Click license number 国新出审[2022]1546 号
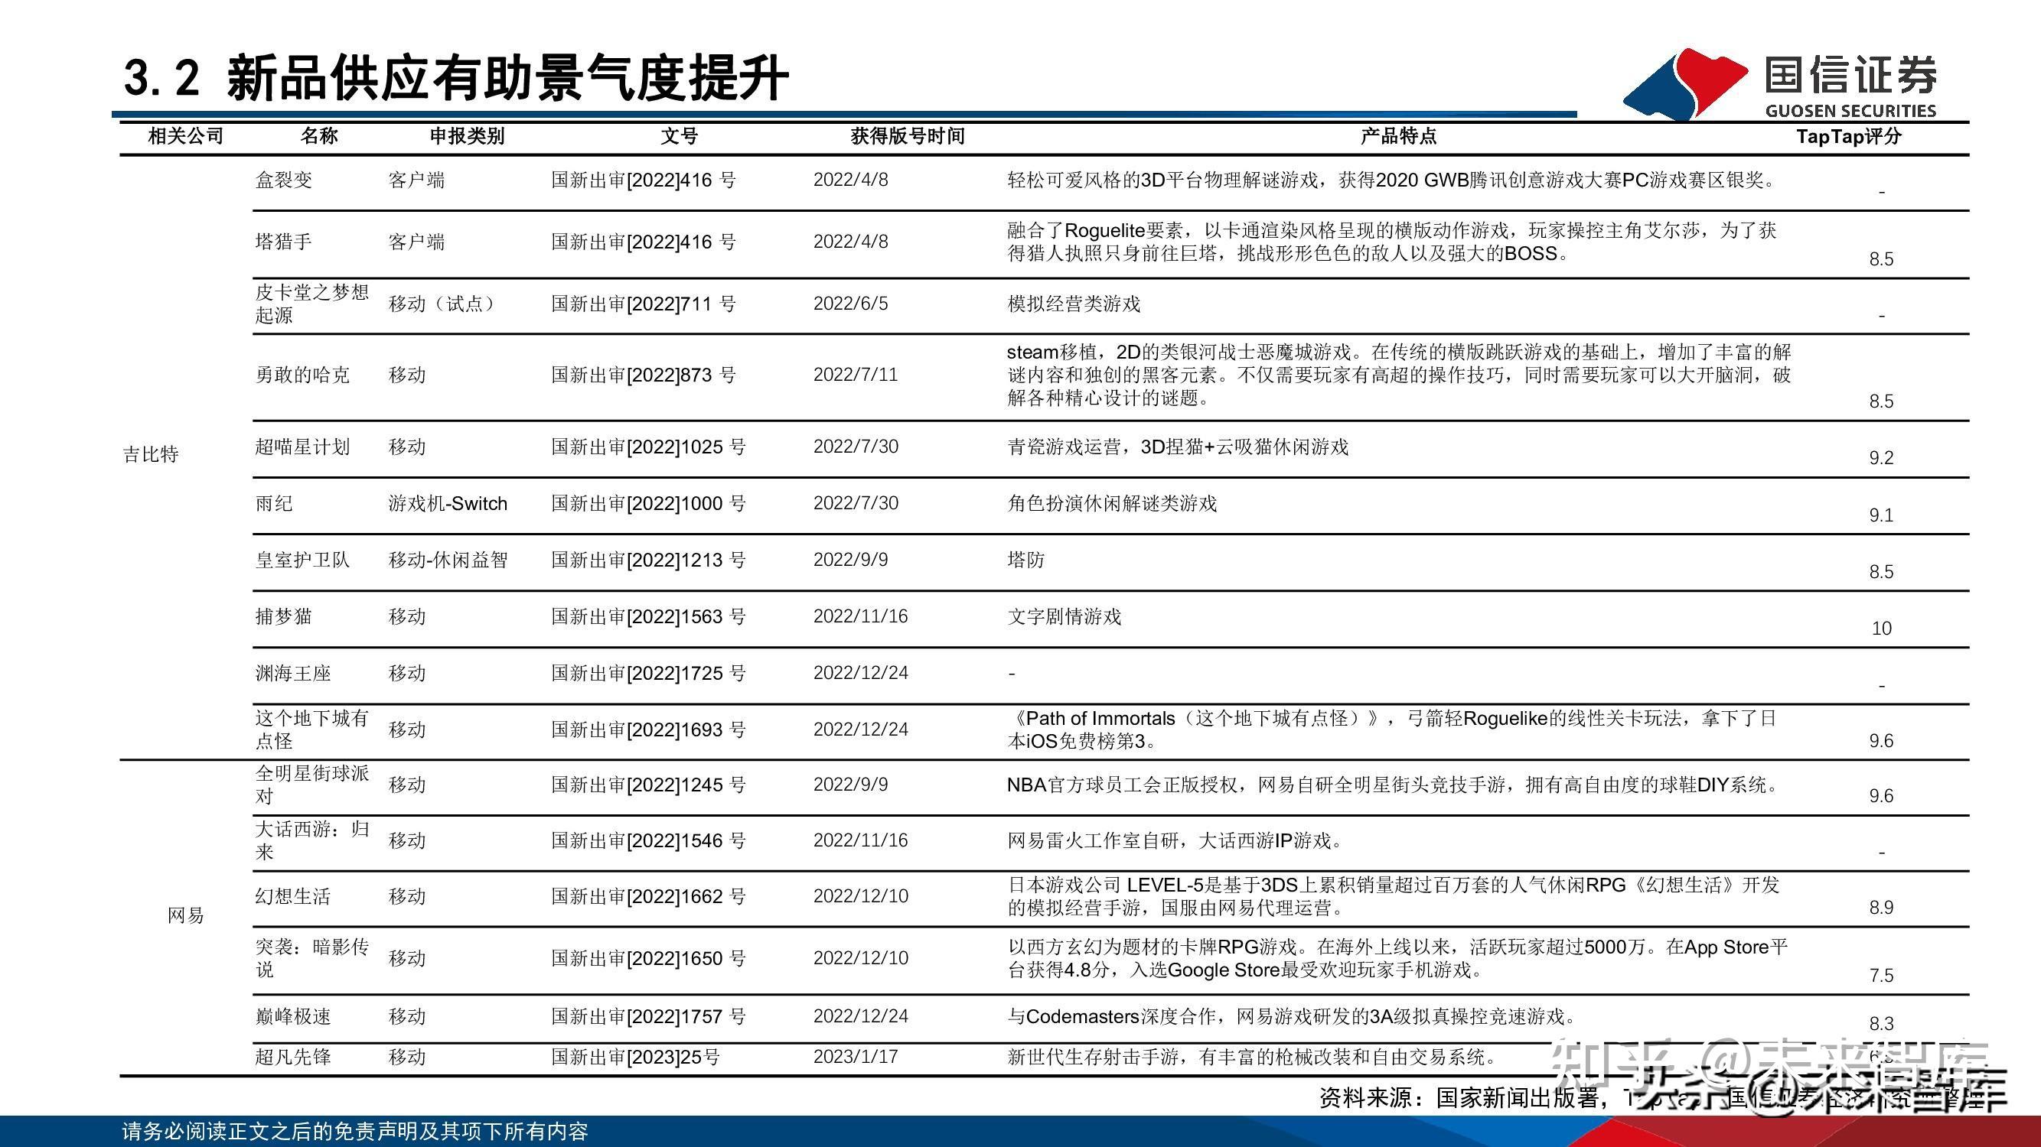The height and width of the screenshot is (1147, 2041). coord(649,840)
